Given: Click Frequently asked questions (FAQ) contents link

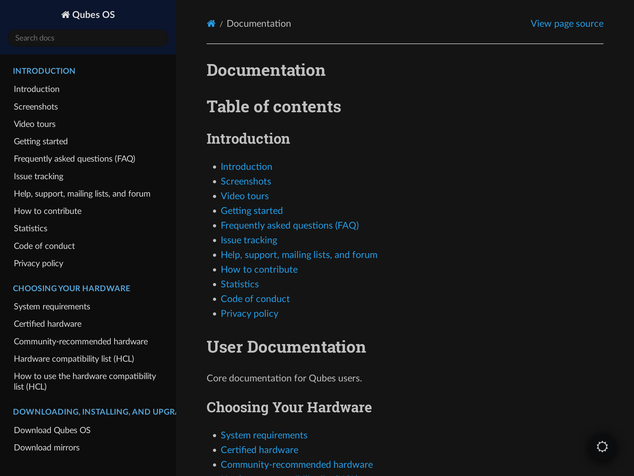Looking at the screenshot, I should point(290,225).
